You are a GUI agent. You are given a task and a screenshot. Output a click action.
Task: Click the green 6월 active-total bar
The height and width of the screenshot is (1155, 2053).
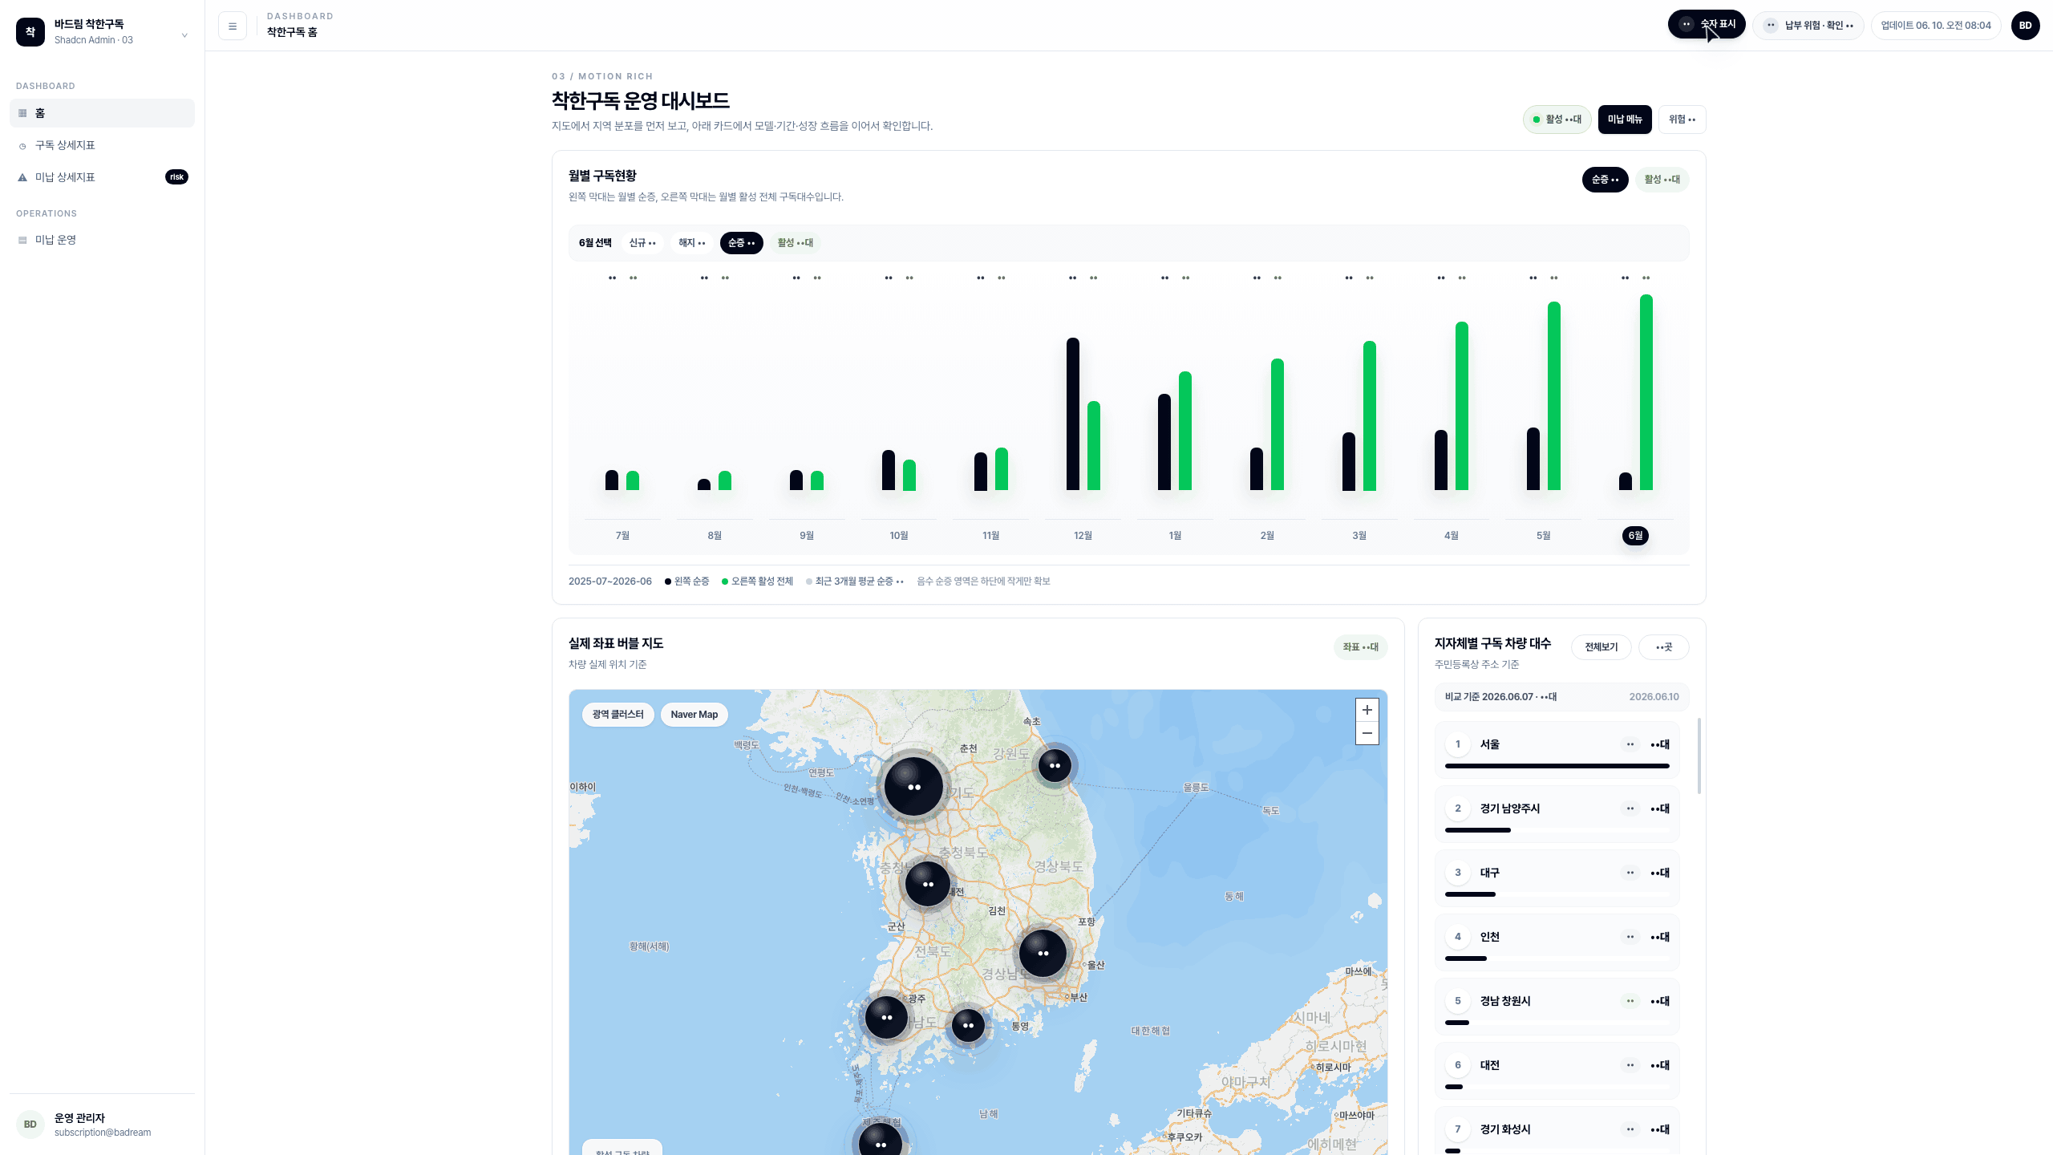1646,392
